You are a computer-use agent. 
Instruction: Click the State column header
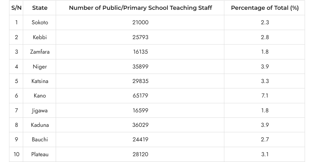[x=40, y=8]
